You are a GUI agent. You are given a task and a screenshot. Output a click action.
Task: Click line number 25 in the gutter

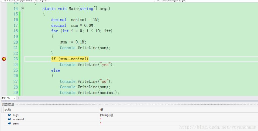(x=16, y=70)
